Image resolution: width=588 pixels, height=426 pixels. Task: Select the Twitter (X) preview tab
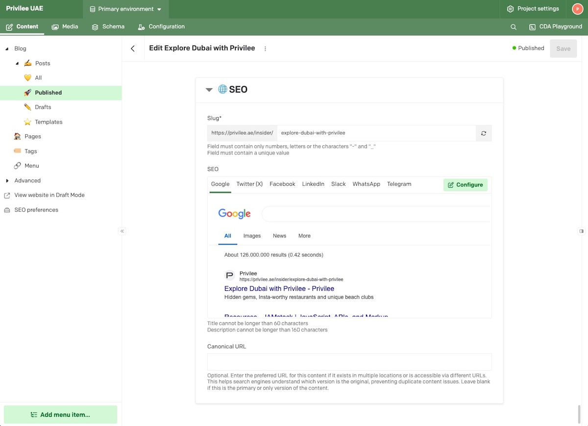pyautogui.click(x=249, y=184)
